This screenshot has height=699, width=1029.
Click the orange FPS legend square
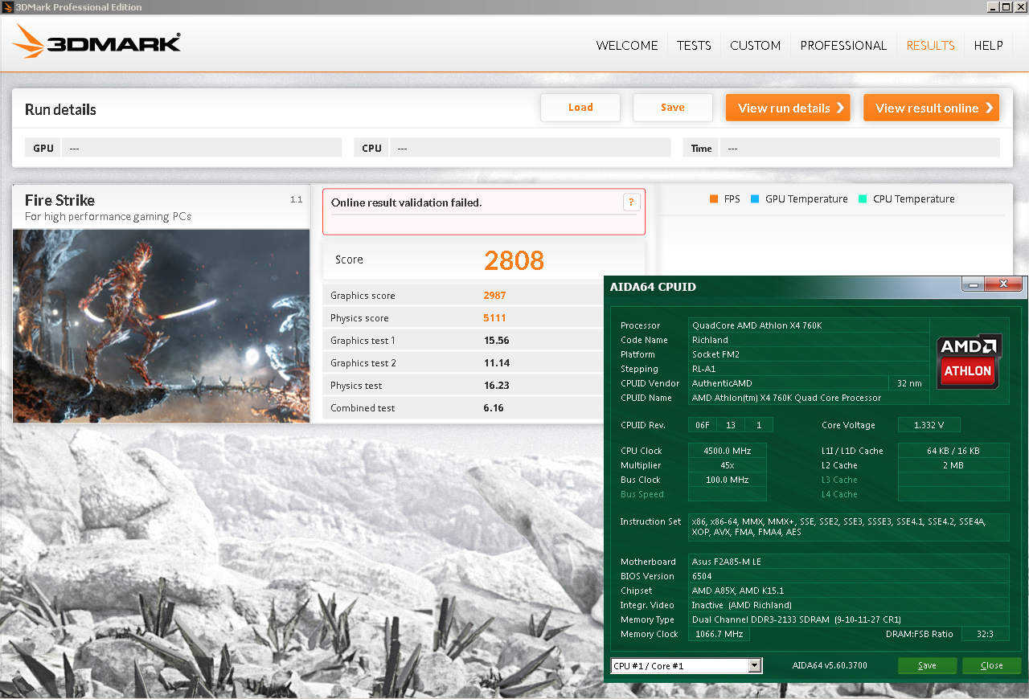pyautogui.click(x=713, y=199)
